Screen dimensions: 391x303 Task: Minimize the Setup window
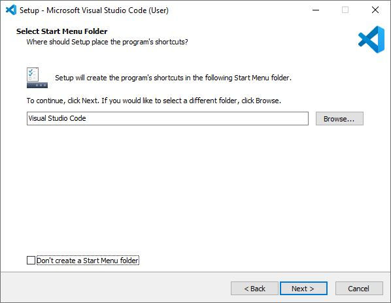[x=316, y=10]
